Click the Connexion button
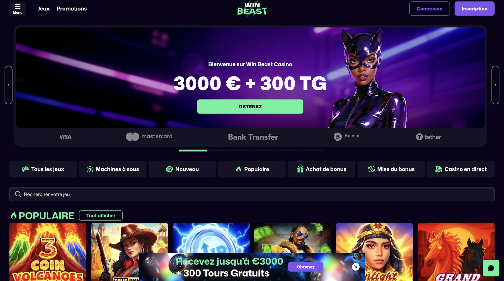Viewport: 504px width, 281px height. (429, 9)
